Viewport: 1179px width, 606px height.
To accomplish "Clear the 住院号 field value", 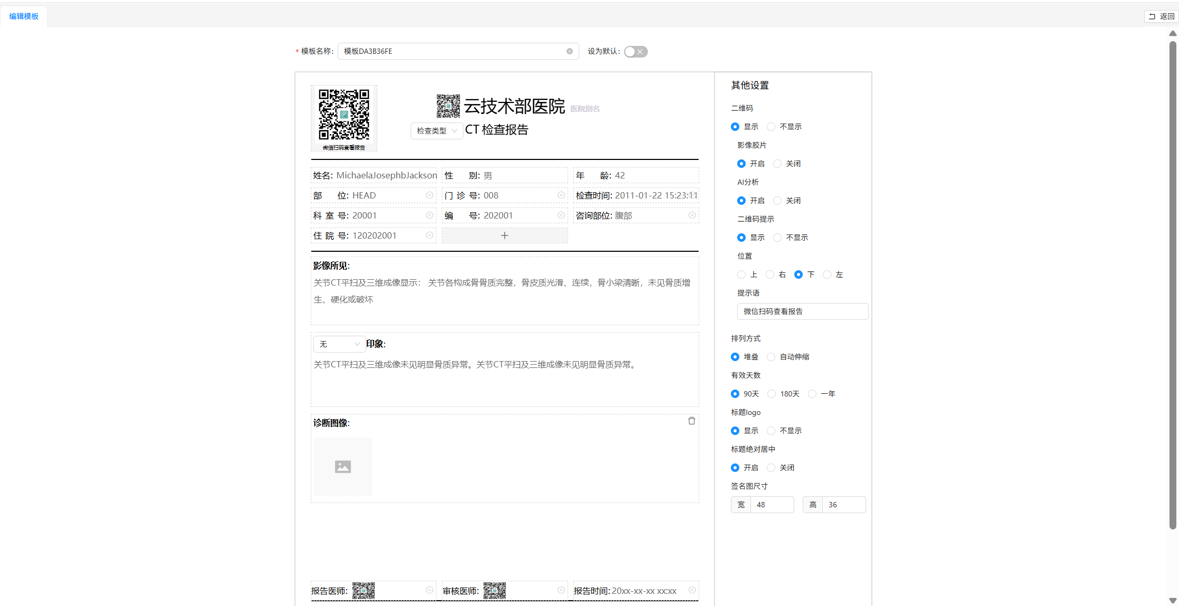I will tap(429, 235).
